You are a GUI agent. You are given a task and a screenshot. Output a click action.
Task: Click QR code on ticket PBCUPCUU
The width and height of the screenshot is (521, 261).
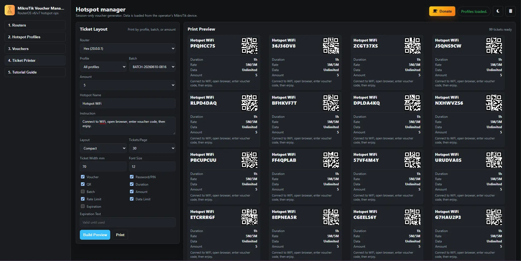[249, 160]
